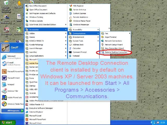Click the Adobe Photoshop desktop icon
This screenshot has width=167, height=125.
click(x=6, y=19)
